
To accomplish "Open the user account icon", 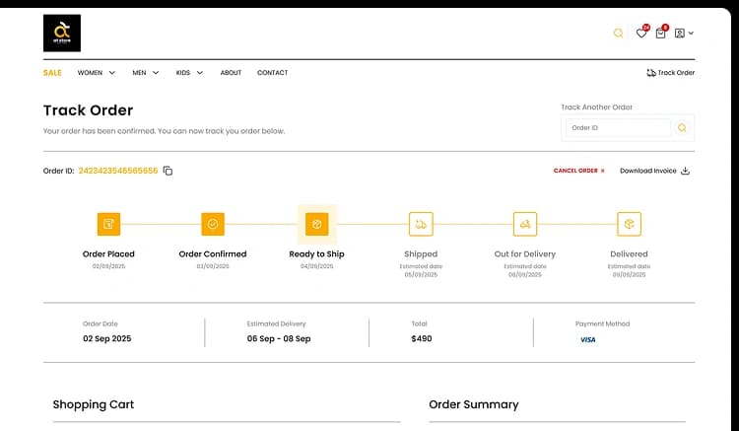I will tap(679, 33).
